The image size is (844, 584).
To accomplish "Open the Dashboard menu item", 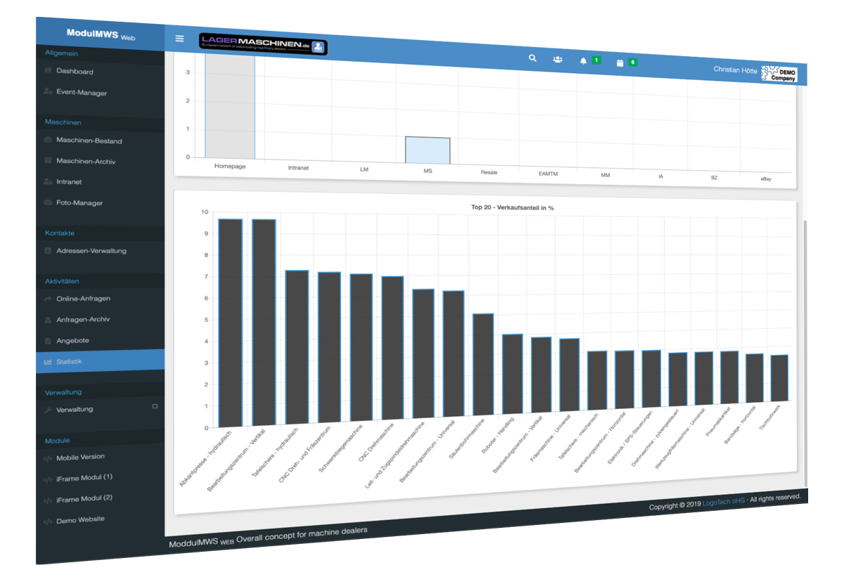I will point(75,72).
